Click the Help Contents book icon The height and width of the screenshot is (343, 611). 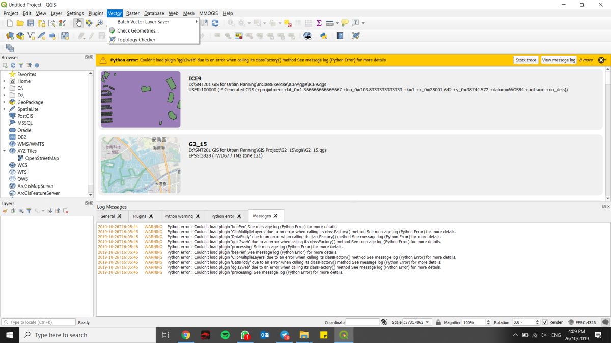(340, 36)
